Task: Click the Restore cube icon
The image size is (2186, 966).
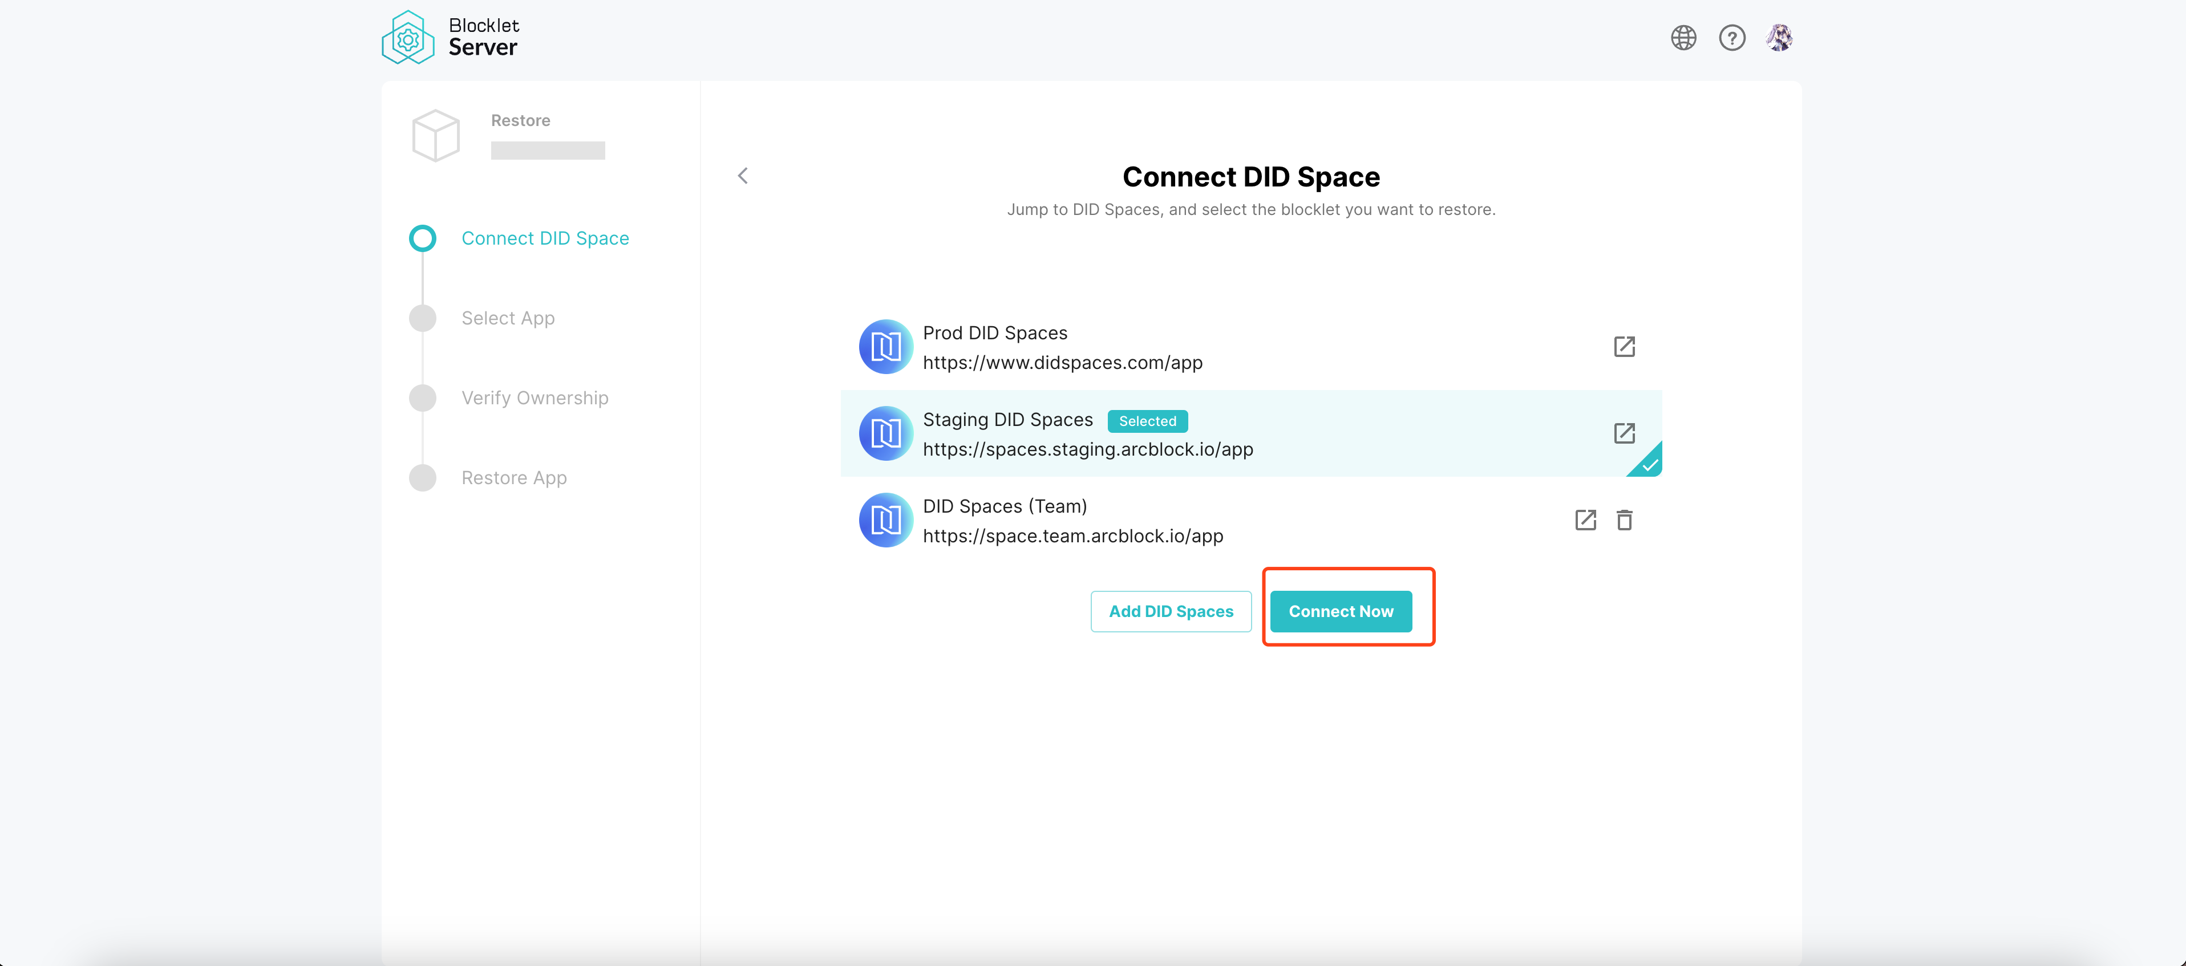Action: point(435,135)
